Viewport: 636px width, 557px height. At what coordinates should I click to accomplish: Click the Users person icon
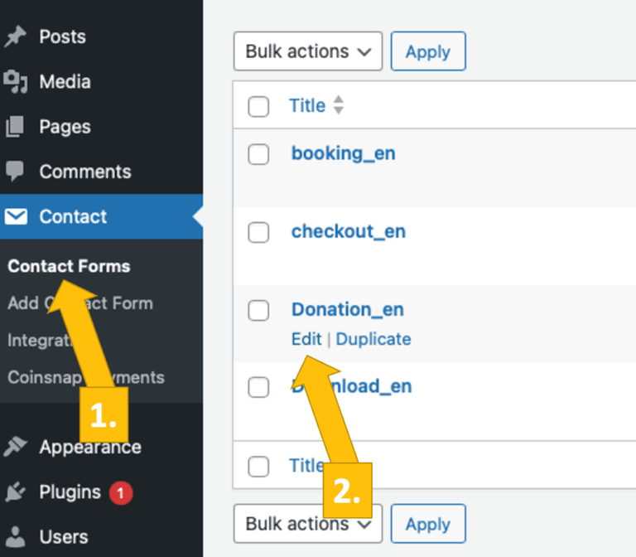click(15, 537)
